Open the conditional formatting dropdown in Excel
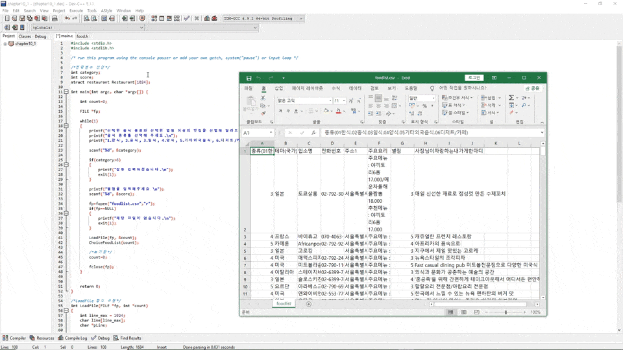 (x=457, y=98)
